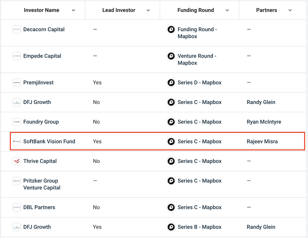Open the Lead Investor column dropdown
This screenshot has width=308, height=238.
tap(148, 11)
